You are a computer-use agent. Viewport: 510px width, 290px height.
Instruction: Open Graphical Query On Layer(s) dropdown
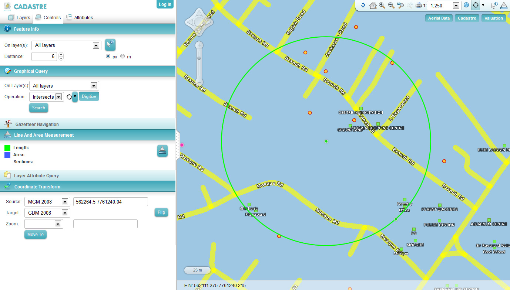(x=94, y=86)
